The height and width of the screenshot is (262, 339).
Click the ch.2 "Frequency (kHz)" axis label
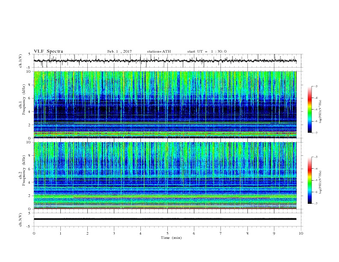pyautogui.click(x=24, y=170)
